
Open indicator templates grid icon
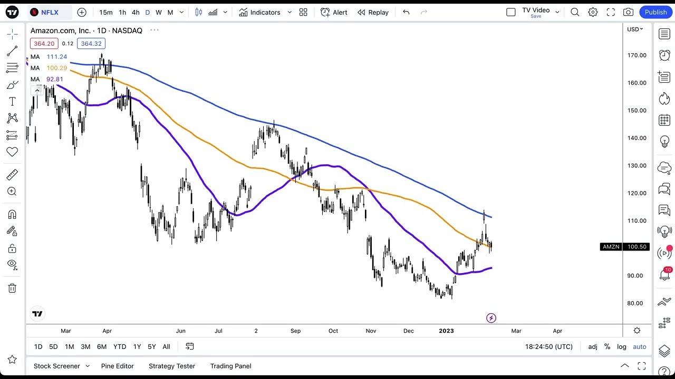click(x=303, y=12)
